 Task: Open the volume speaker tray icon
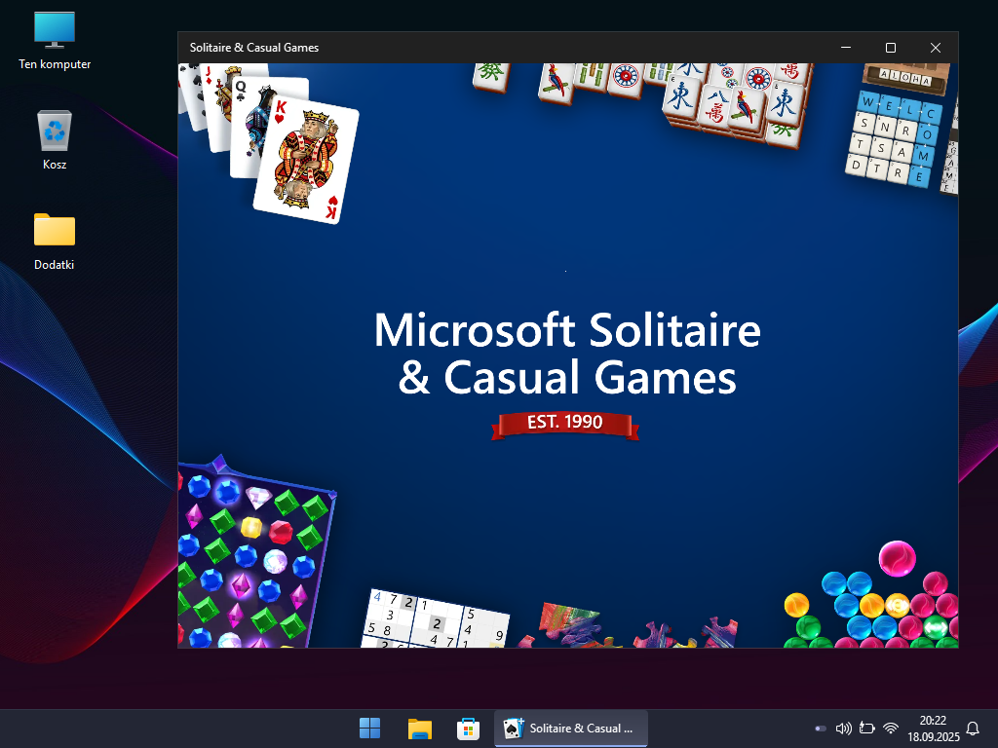point(844,728)
